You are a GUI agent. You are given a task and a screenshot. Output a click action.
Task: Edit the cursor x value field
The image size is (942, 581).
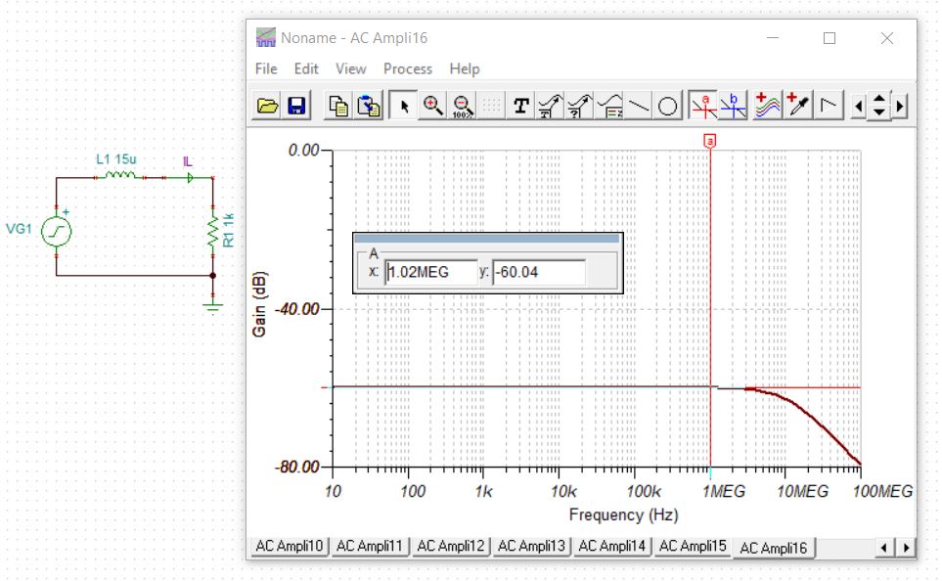pyautogui.click(x=430, y=271)
